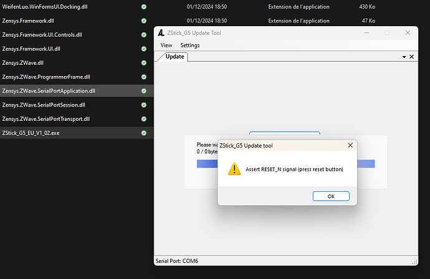Open the Settings menu

tap(190, 45)
